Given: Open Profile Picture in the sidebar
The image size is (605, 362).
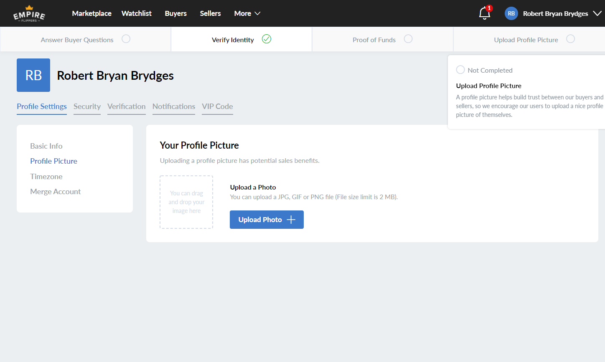Looking at the screenshot, I should (53, 161).
